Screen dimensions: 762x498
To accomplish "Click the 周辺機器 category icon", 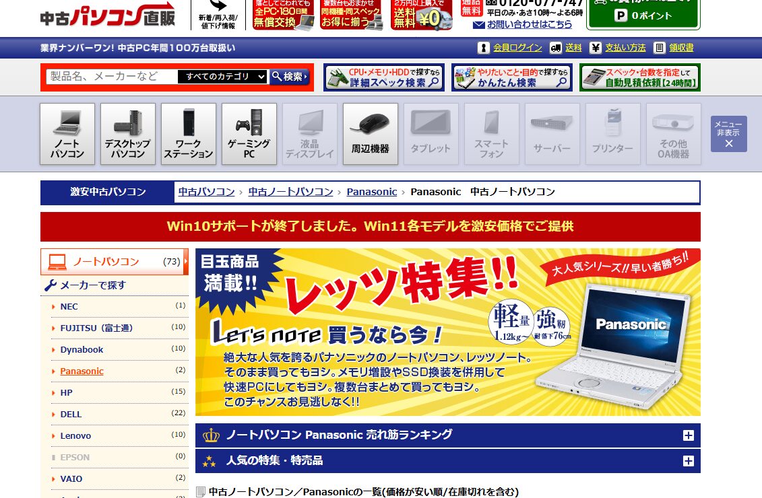I will (x=370, y=133).
